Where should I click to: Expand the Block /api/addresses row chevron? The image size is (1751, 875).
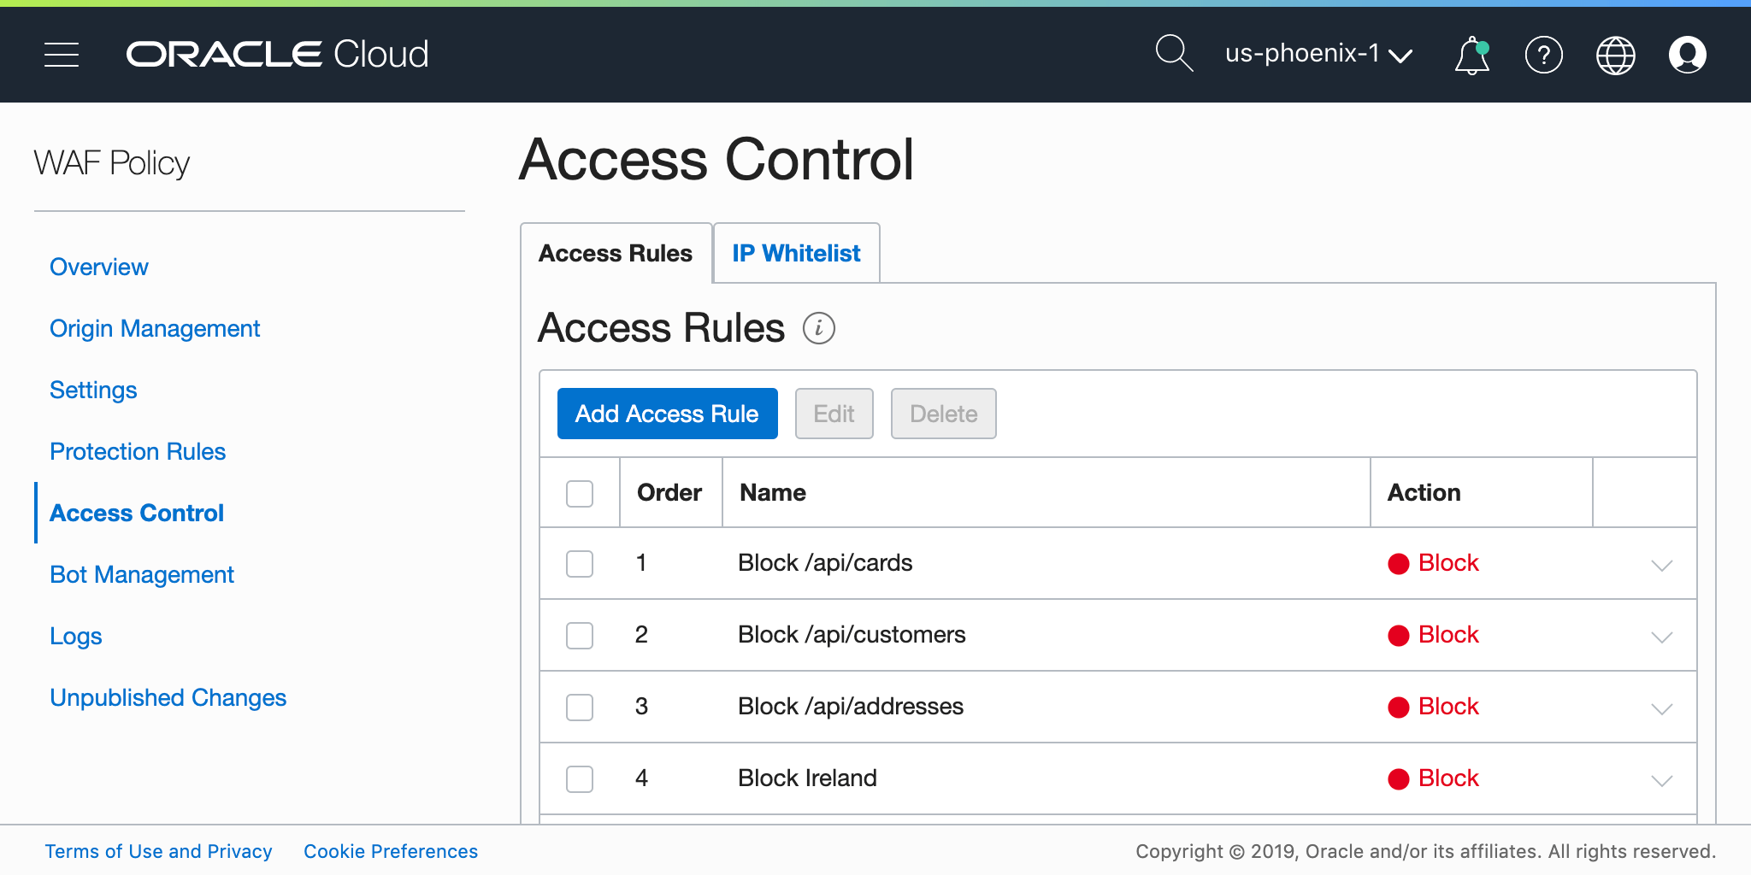point(1661,708)
